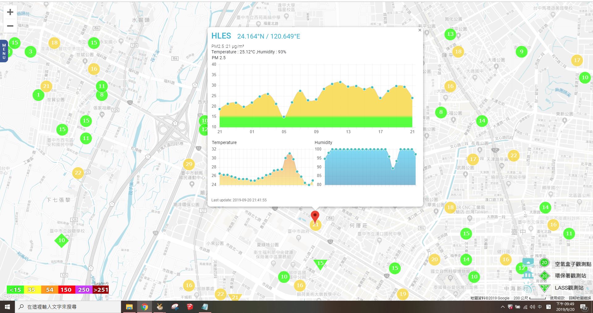Toggle the 中 input method indicator
The height and width of the screenshot is (313, 593).
[x=540, y=307]
